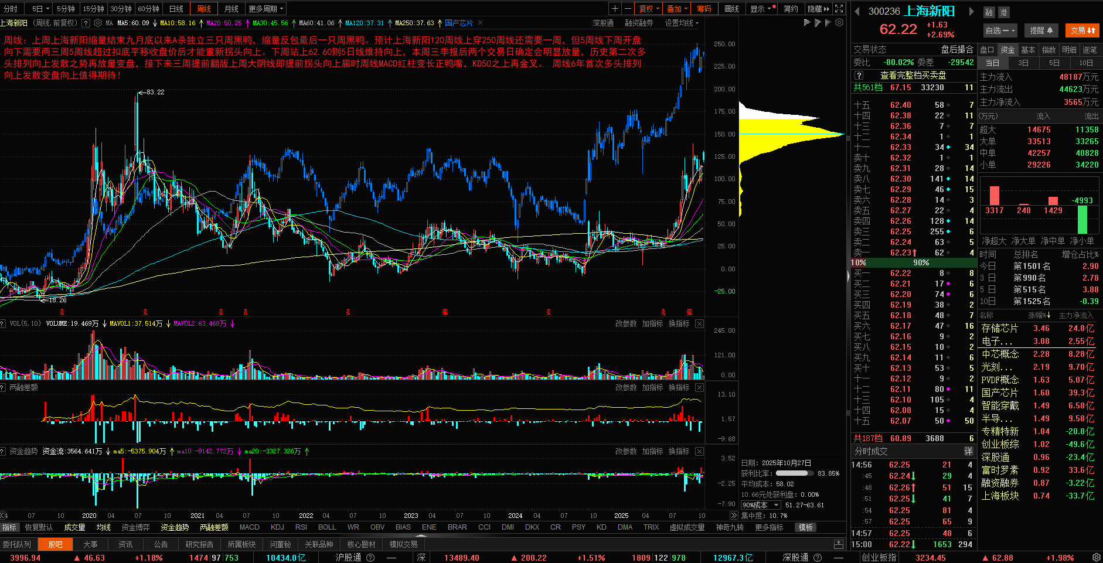Open the 研究报告 bottom tab
The height and width of the screenshot is (563, 1103).
pyautogui.click(x=199, y=544)
